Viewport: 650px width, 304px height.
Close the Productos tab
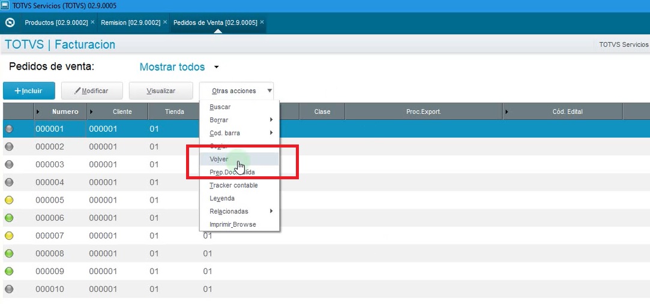pos(92,22)
